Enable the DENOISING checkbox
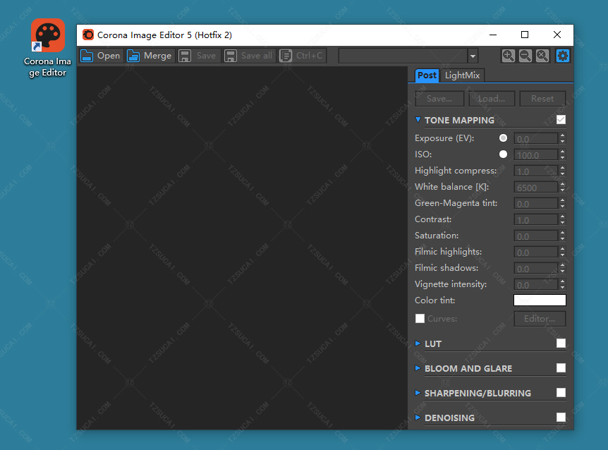 point(561,417)
